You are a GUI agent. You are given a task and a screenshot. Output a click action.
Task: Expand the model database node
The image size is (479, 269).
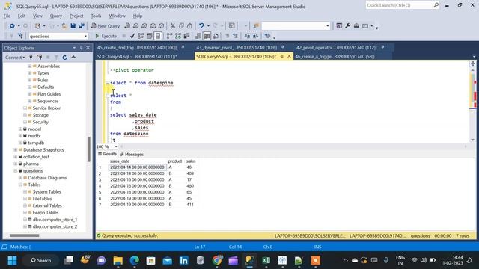(20, 129)
